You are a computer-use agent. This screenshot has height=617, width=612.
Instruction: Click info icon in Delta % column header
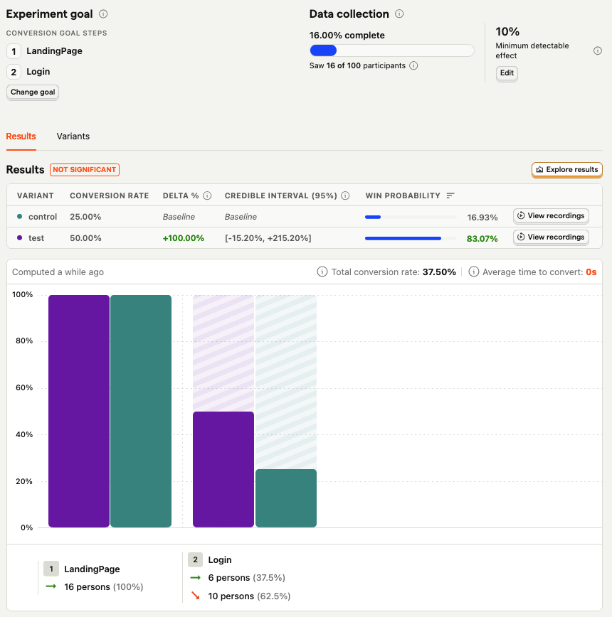tap(207, 195)
